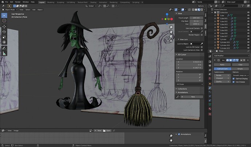Click the Copy modifier button
The width and height of the screenshot is (251, 147).
pyautogui.click(x=240, y=65)
